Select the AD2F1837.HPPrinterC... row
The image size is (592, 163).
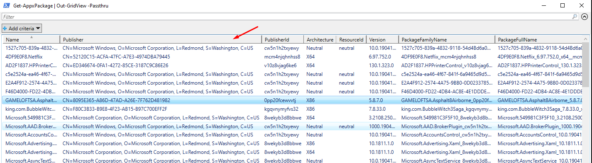coord(292,66)
